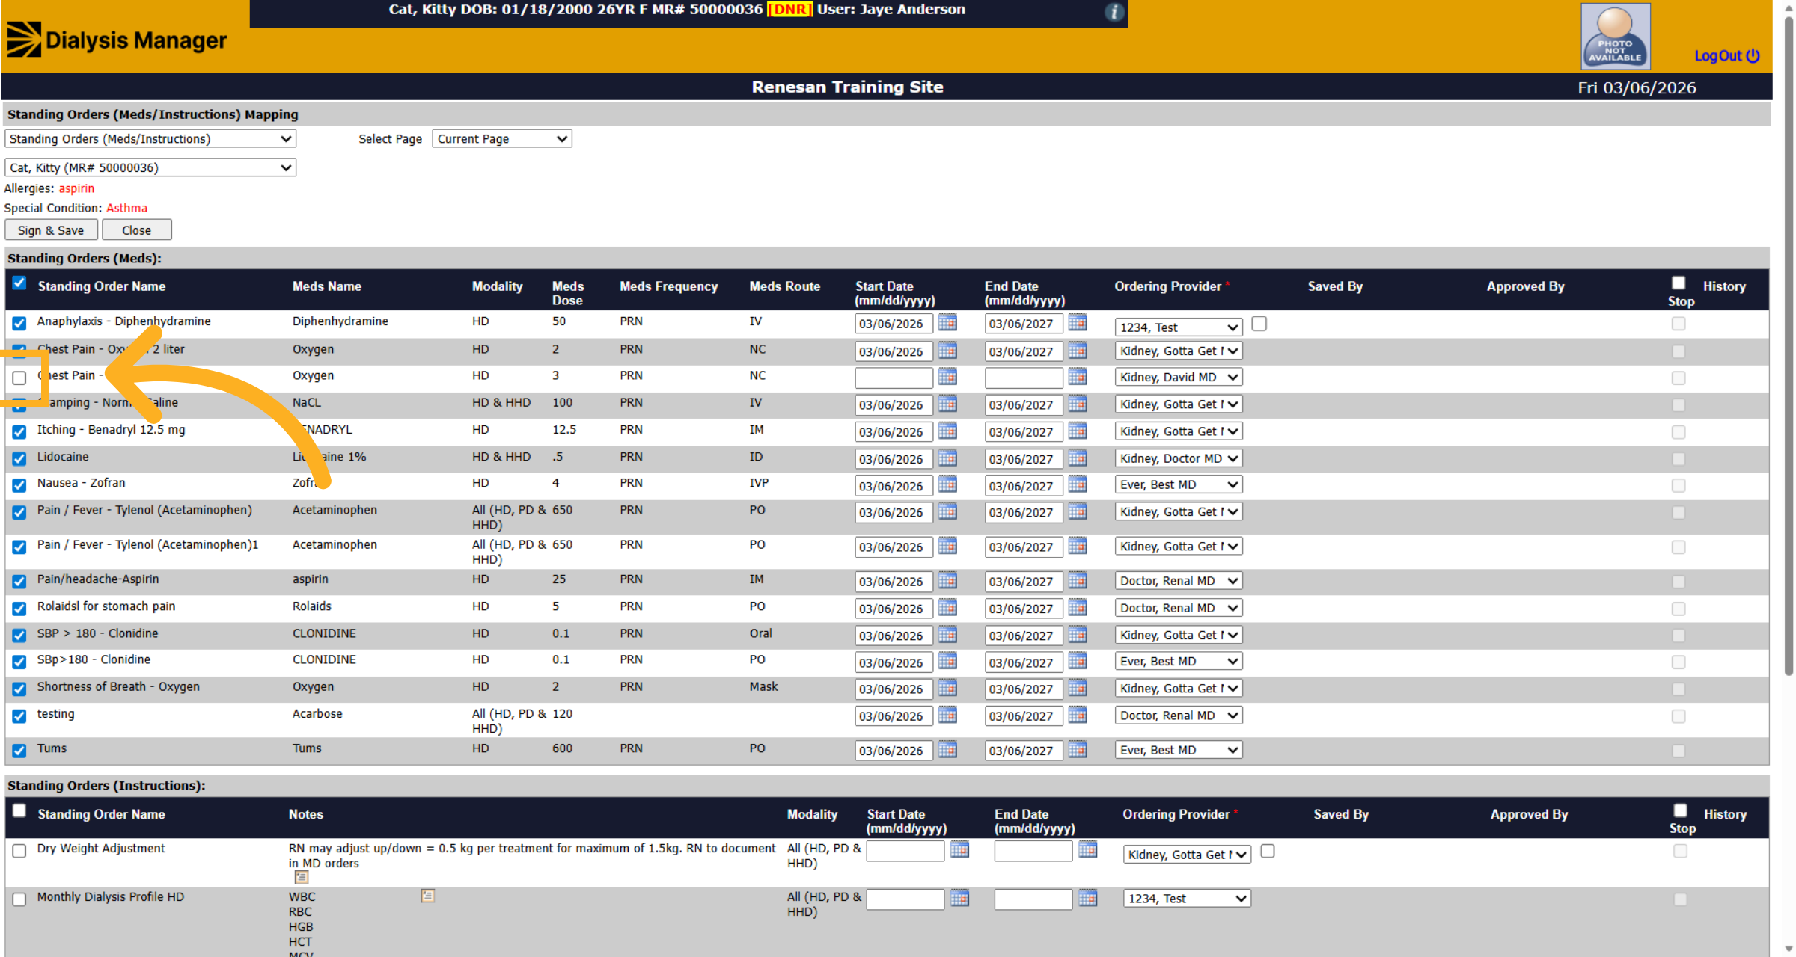The height and width of the screenshot is (957, 1796).
Task: Click the Log Out power icon
Action: [1753, 55]
